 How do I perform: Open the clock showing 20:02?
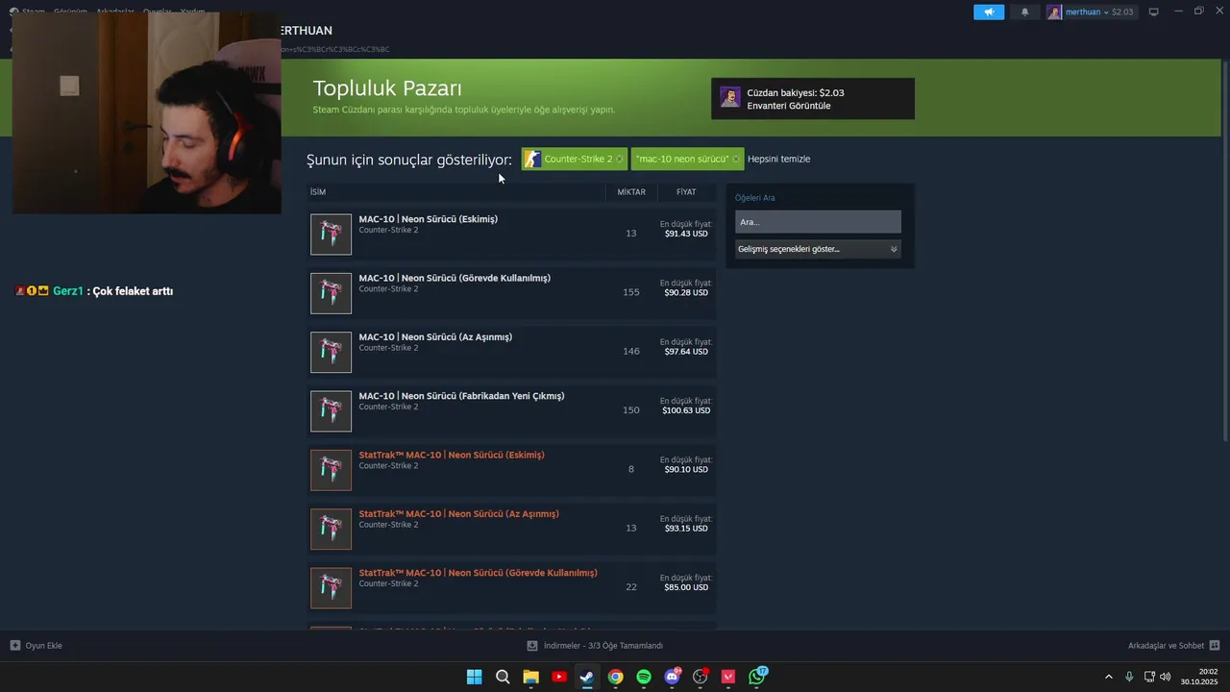tap(1199, 677)
